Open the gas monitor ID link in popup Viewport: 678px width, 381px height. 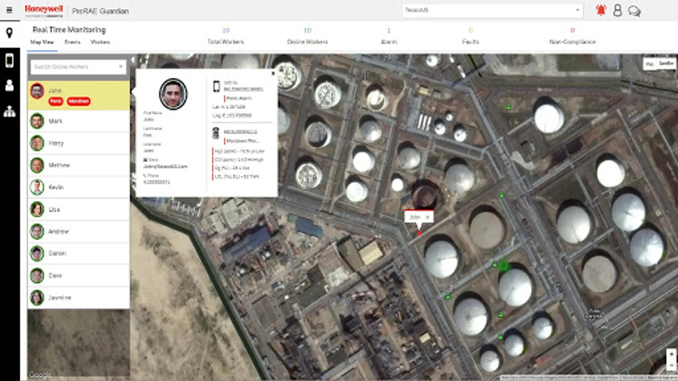(240, 132)
